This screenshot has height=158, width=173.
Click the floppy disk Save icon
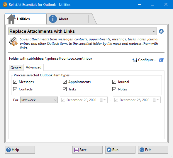[x=76, y=150]
